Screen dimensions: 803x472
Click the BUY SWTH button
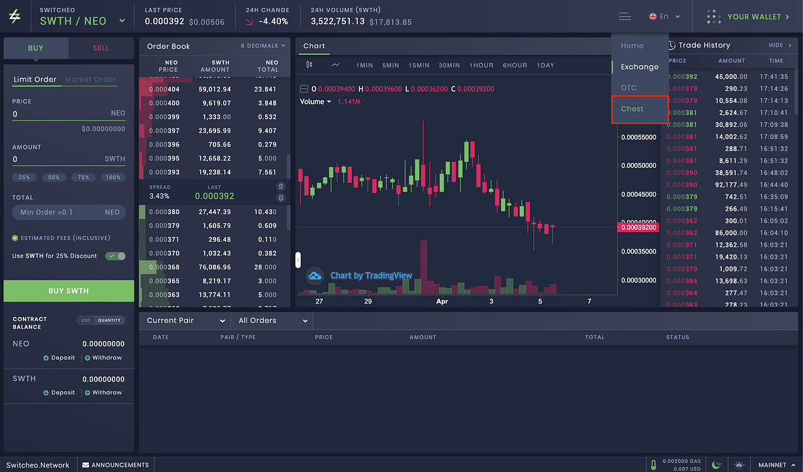tap(69, 291)
